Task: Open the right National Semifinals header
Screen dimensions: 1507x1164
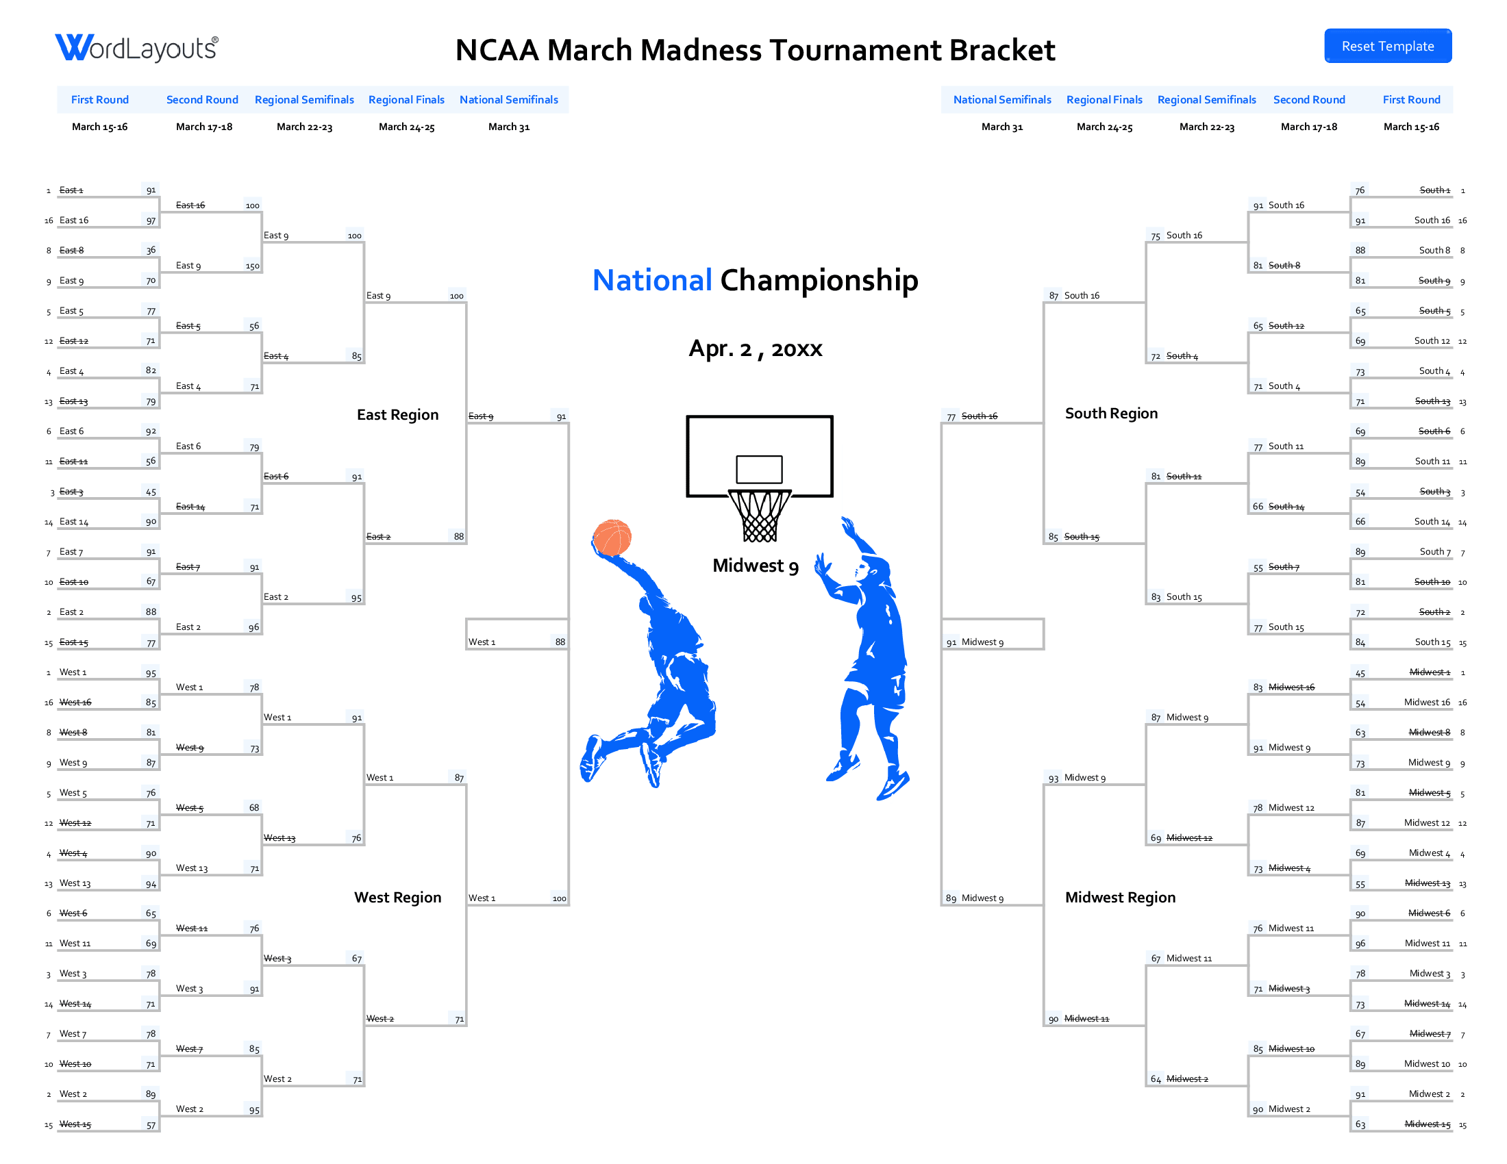Action: [x=1001, y=99]
